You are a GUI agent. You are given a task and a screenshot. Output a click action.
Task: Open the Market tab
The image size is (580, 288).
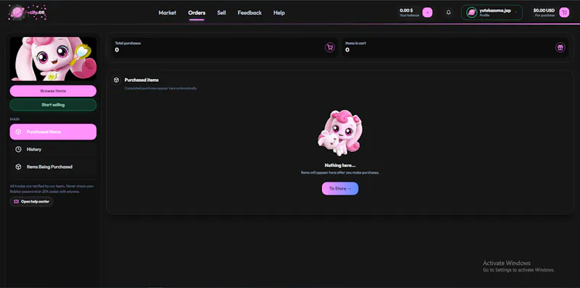coord(167,12)
